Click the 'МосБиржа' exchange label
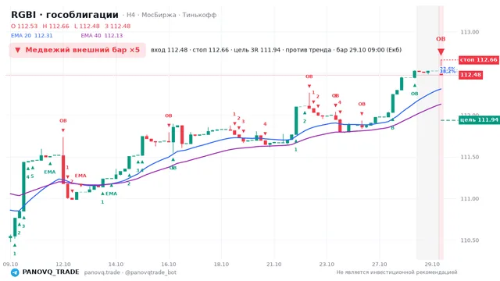Image resolution: width=500 pixels, height=281 pixels. [x=159, y=15]
